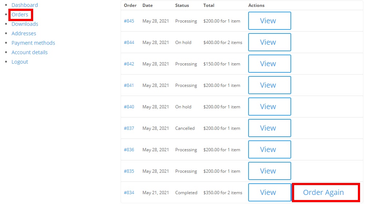The image size is (367, 212).
Task: Open order #834 number link
Action: point(129,193)
